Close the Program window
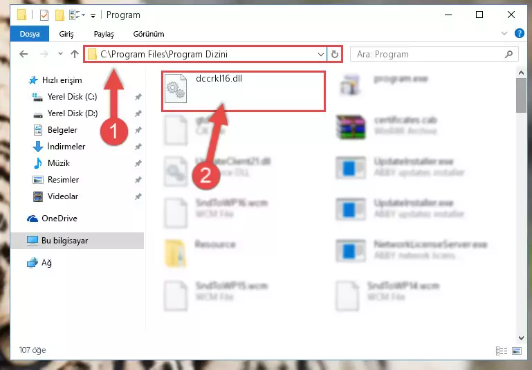This screenshot has width=532, height=370. point(511,15)
